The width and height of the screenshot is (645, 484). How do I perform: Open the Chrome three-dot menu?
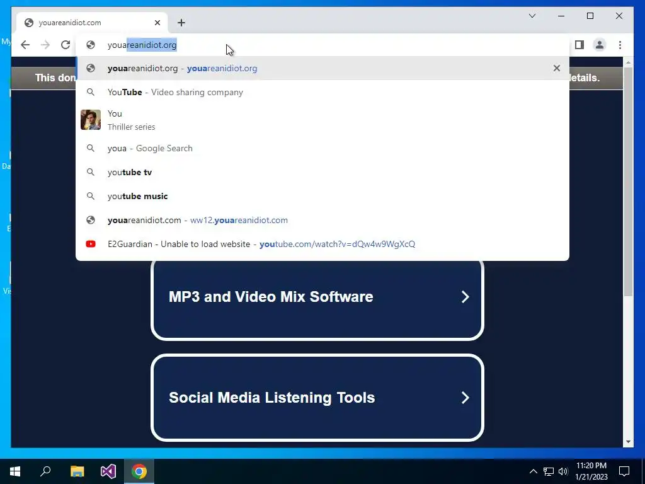pyautogui.click(x=620, y=45)
